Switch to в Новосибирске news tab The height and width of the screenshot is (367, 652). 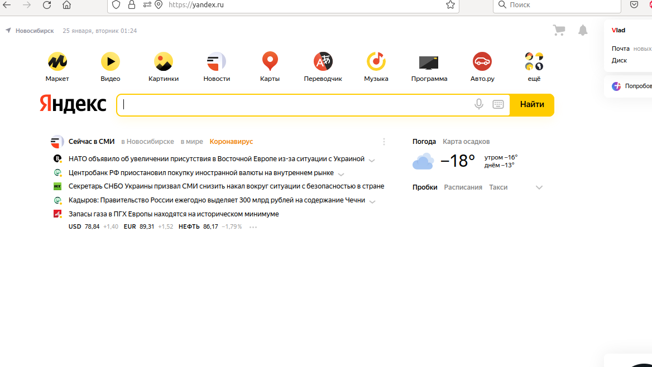[147, 142]
